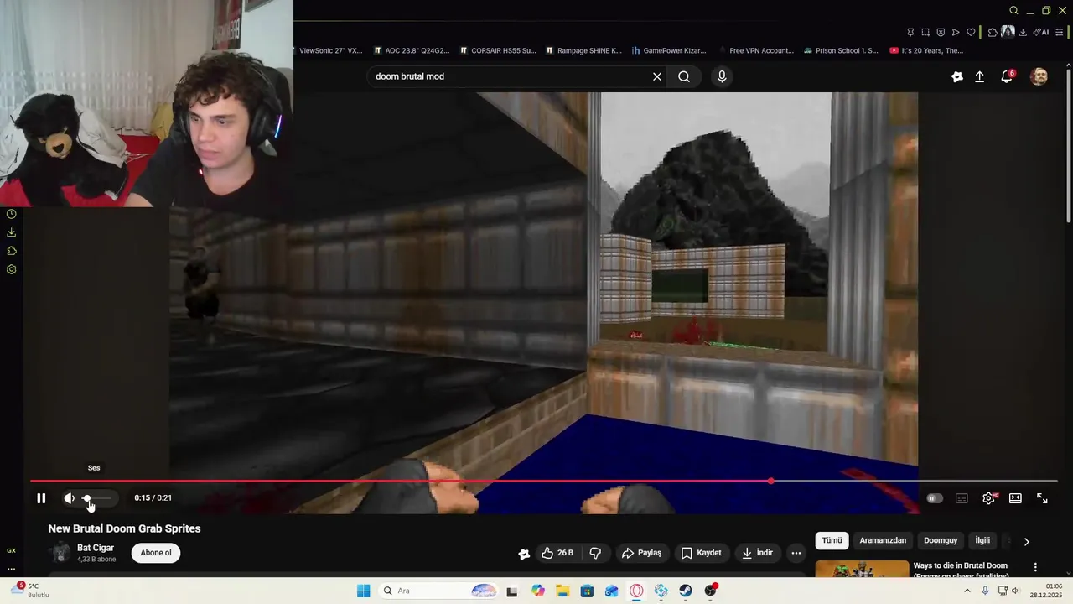Take a snapshot with the Opera toolbar
This screenshot has width=1073, height=604.
(925, 32)
